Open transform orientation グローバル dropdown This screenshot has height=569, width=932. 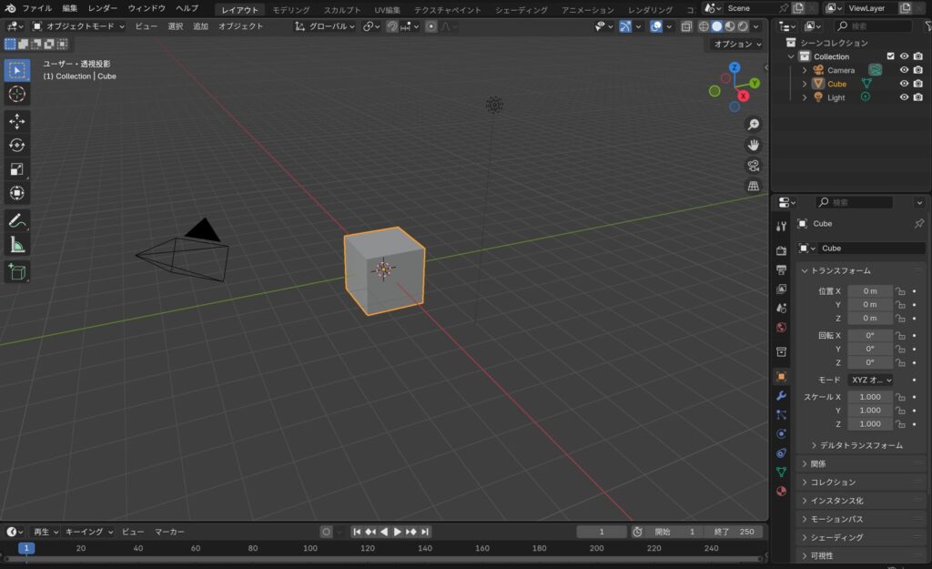(x=325, y=26)
